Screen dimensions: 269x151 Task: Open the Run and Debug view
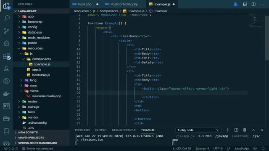[7, 43]
